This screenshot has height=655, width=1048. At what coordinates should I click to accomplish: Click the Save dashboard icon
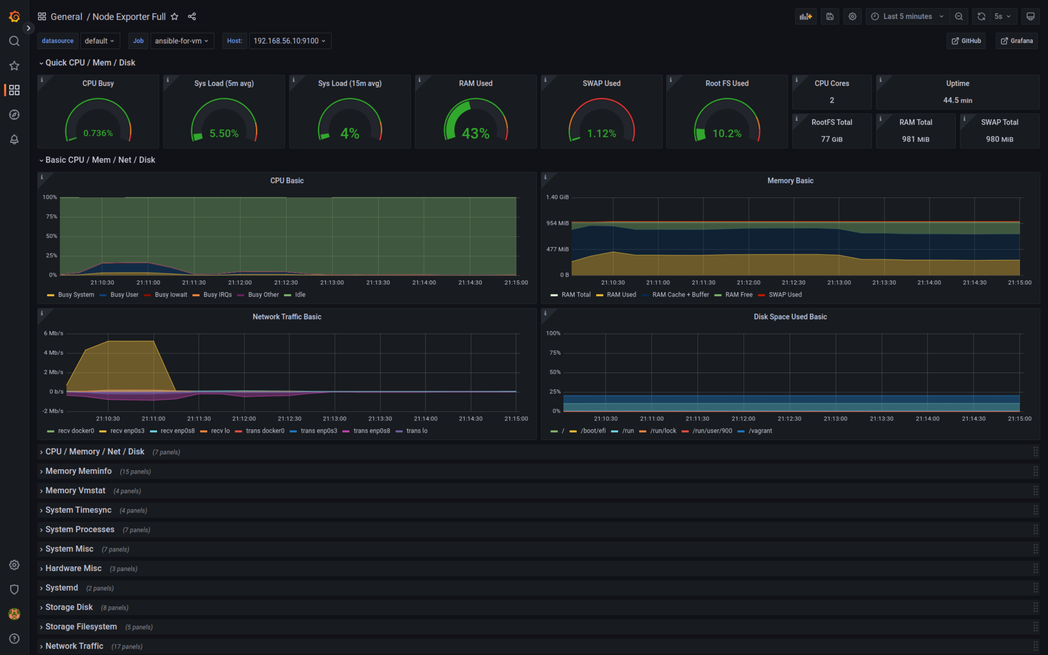click(x=830, y=16)
